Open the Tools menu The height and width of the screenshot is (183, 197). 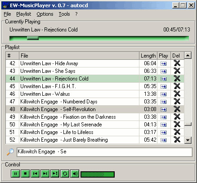[x=64, y=14]
